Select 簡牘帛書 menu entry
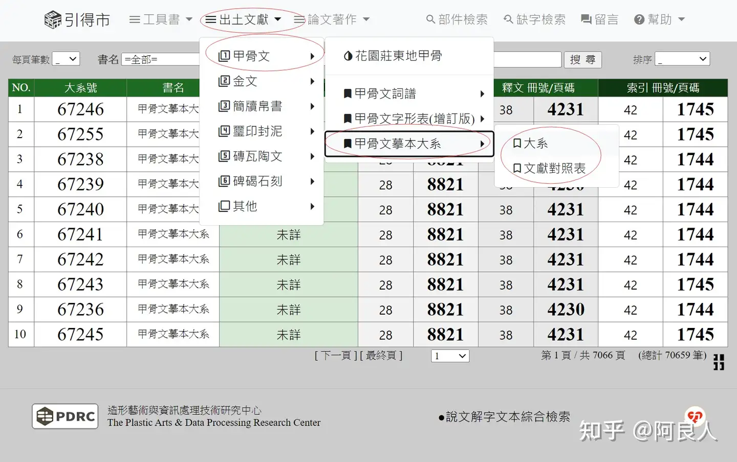The width and height of the screenshot is (737, 462). [x=262, y=106]
